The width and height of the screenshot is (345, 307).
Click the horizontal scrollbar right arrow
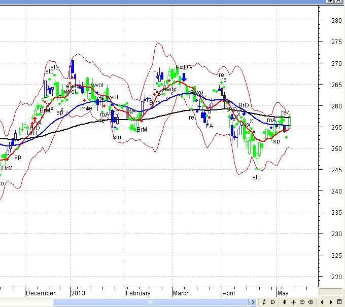pos(253,302)
